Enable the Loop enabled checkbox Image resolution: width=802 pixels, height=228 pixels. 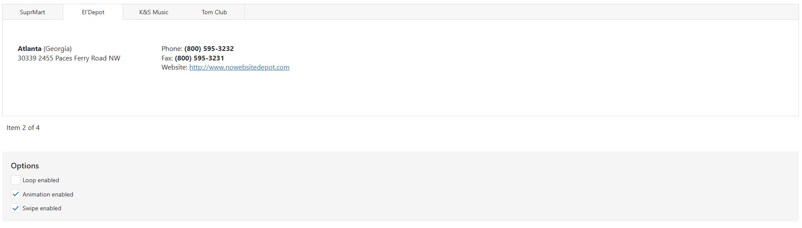tap(16, 180)
